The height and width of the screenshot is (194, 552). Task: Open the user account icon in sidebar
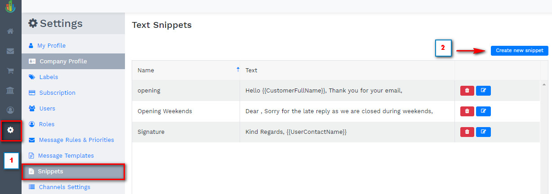point(10,110)
